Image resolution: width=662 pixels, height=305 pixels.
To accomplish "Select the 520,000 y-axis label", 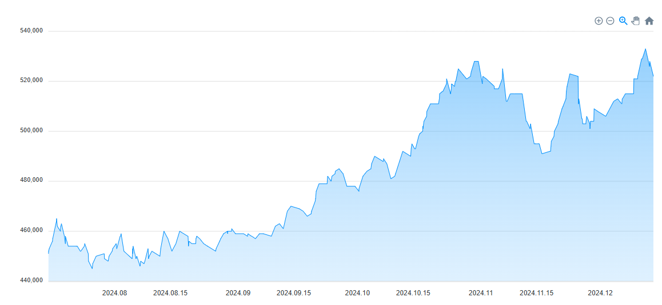I will point(31,80).
